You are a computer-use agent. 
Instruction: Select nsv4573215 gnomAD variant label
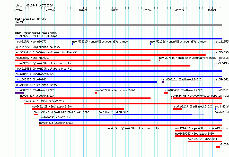click(101, 42)
